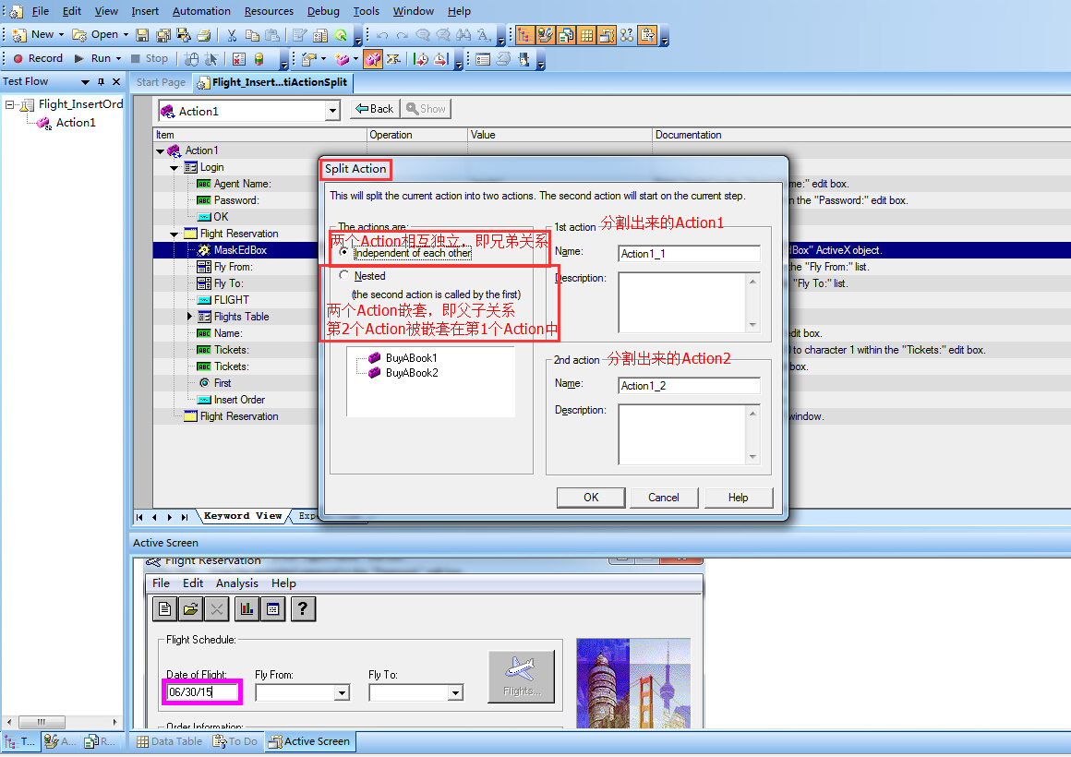Open the Run button dropdown arrow
Viewport: 1071px width, 757px height.
point(118,59)
